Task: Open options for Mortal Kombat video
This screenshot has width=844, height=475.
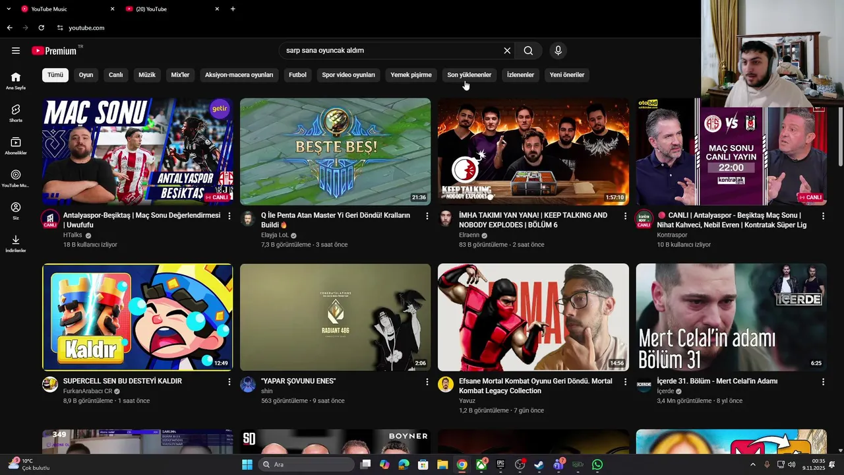Action: point(625,381)
